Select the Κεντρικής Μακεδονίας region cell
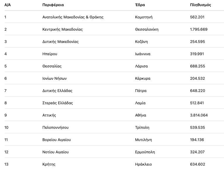The image size is (224, 172). pos(62,29)
